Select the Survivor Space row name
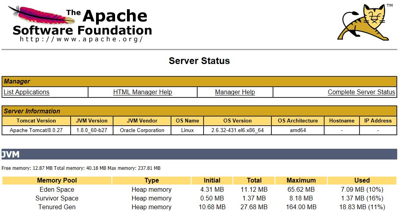Viewport: 398px width, 212px height. click(x=57, y=198)
